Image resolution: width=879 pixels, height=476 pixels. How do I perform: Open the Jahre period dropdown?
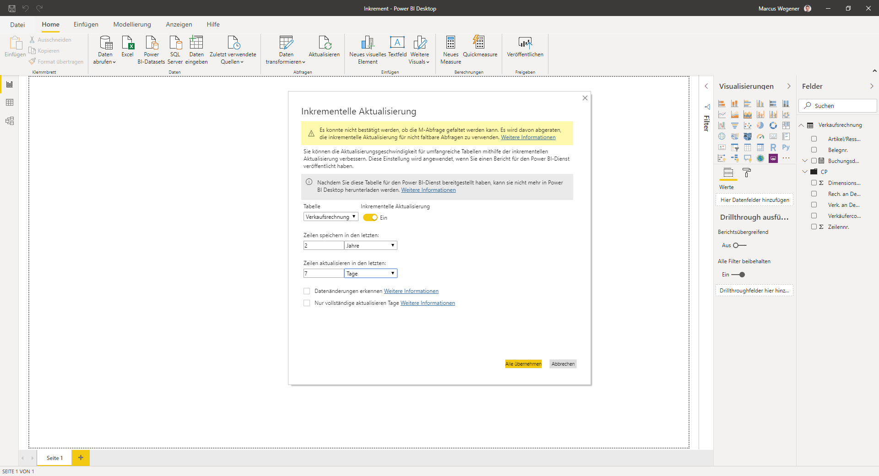click(371, 246)
